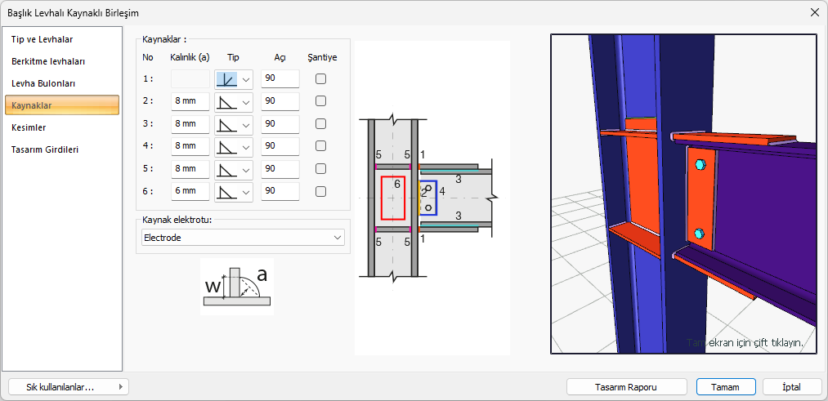Click the weld dimension illustration icon
The image size is (828, 401).
pyautogui.click(x=236, y=287)
